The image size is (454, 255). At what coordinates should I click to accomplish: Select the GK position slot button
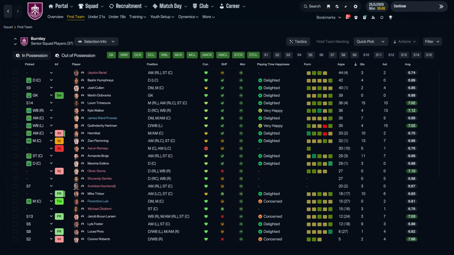pyautogui.click(x=112, y=55)
